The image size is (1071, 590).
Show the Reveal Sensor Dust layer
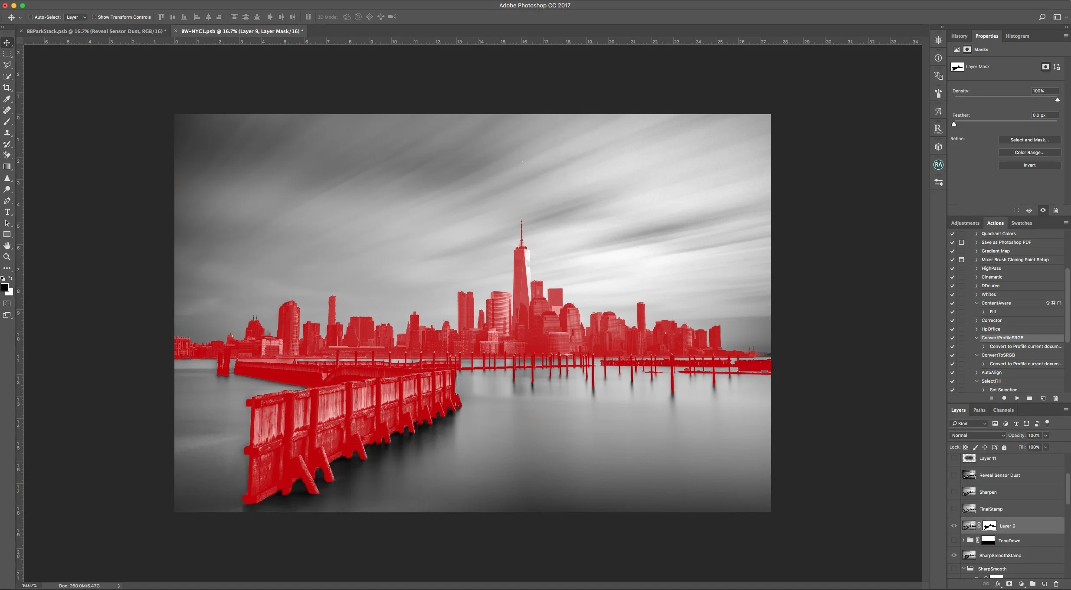(x=954, y=475)
